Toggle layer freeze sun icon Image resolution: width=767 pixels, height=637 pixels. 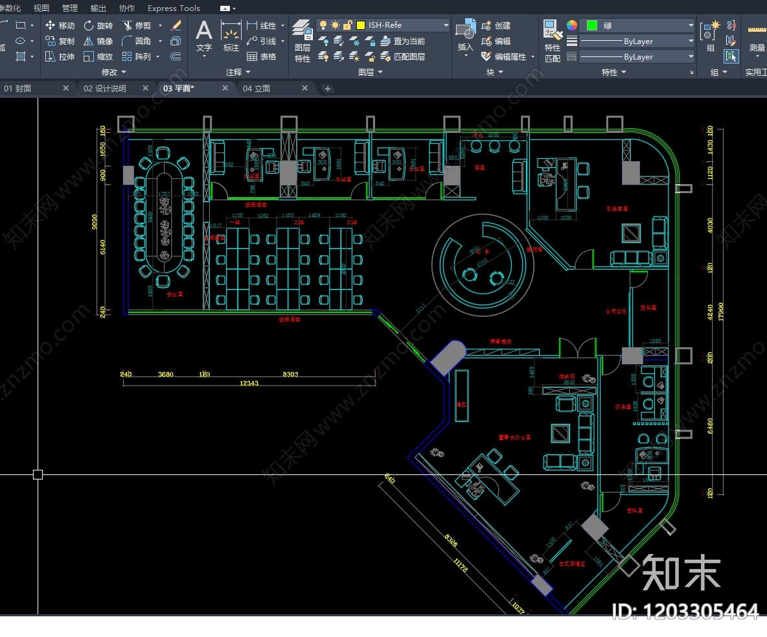point(335,25)
